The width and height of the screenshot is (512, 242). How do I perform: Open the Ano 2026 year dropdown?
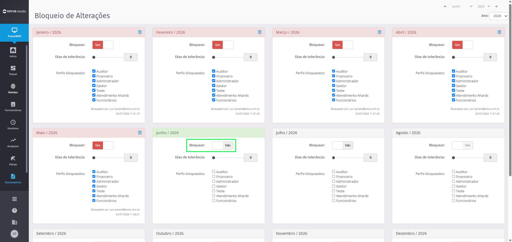tap(499, 16)
